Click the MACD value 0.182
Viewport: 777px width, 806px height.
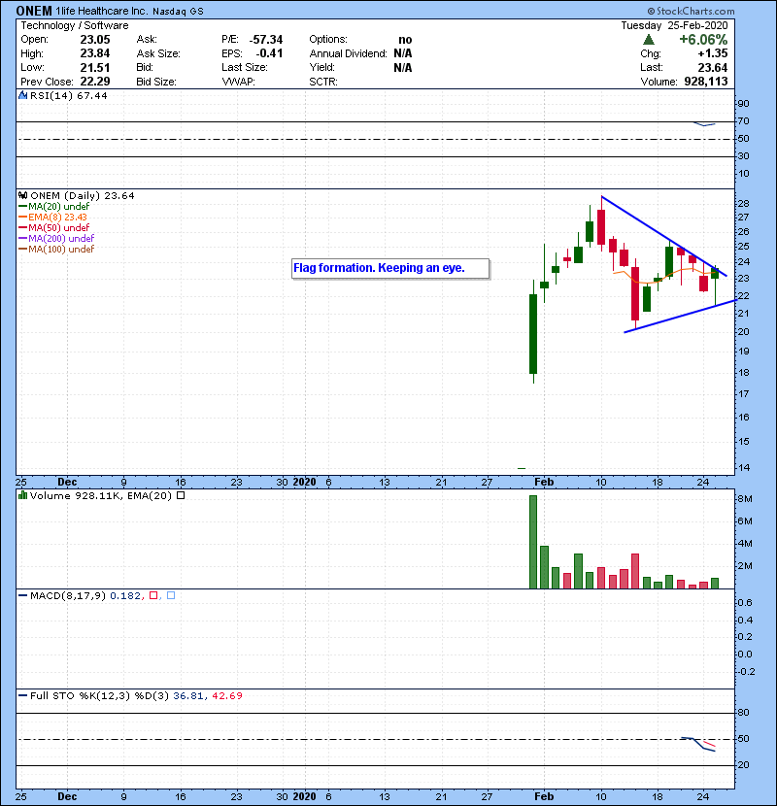coord(125,595)
